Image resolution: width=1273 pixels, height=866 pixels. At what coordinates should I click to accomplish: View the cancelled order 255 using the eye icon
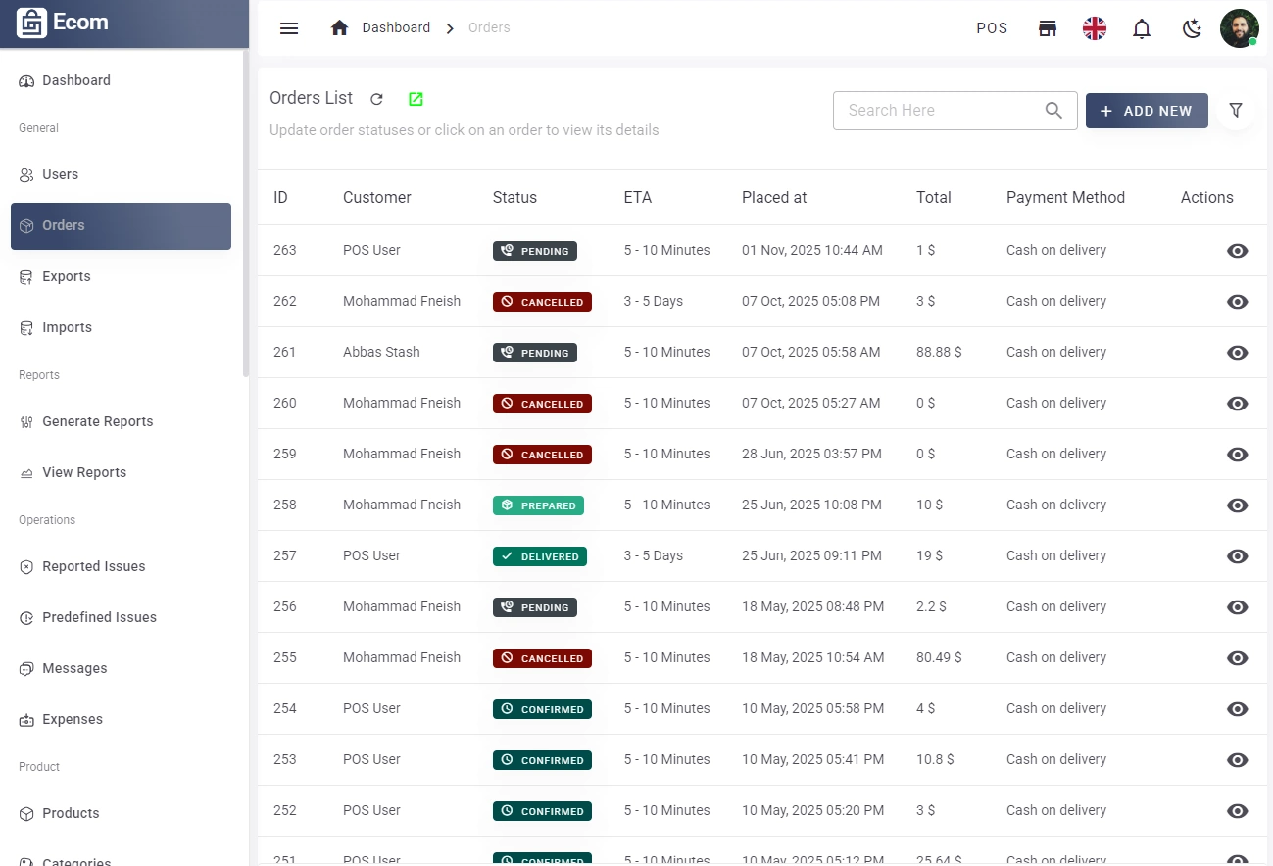point(1237,657)
